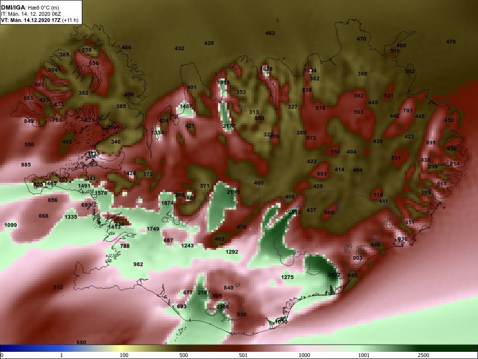
Task: Click the title text "DMI/IGA: Hæð 0°C (m)"
Action: [x=30, y=8]
